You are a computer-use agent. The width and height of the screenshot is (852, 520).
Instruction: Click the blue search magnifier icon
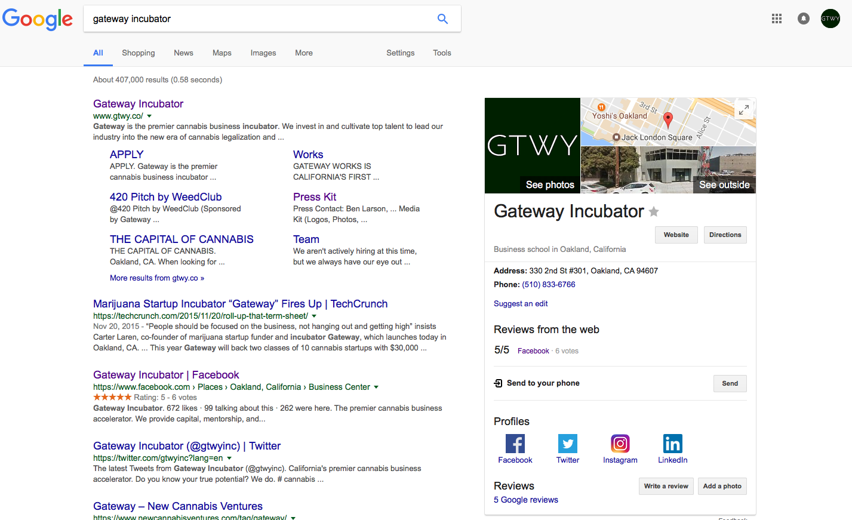pyautogui.click(x=442, y=19)
